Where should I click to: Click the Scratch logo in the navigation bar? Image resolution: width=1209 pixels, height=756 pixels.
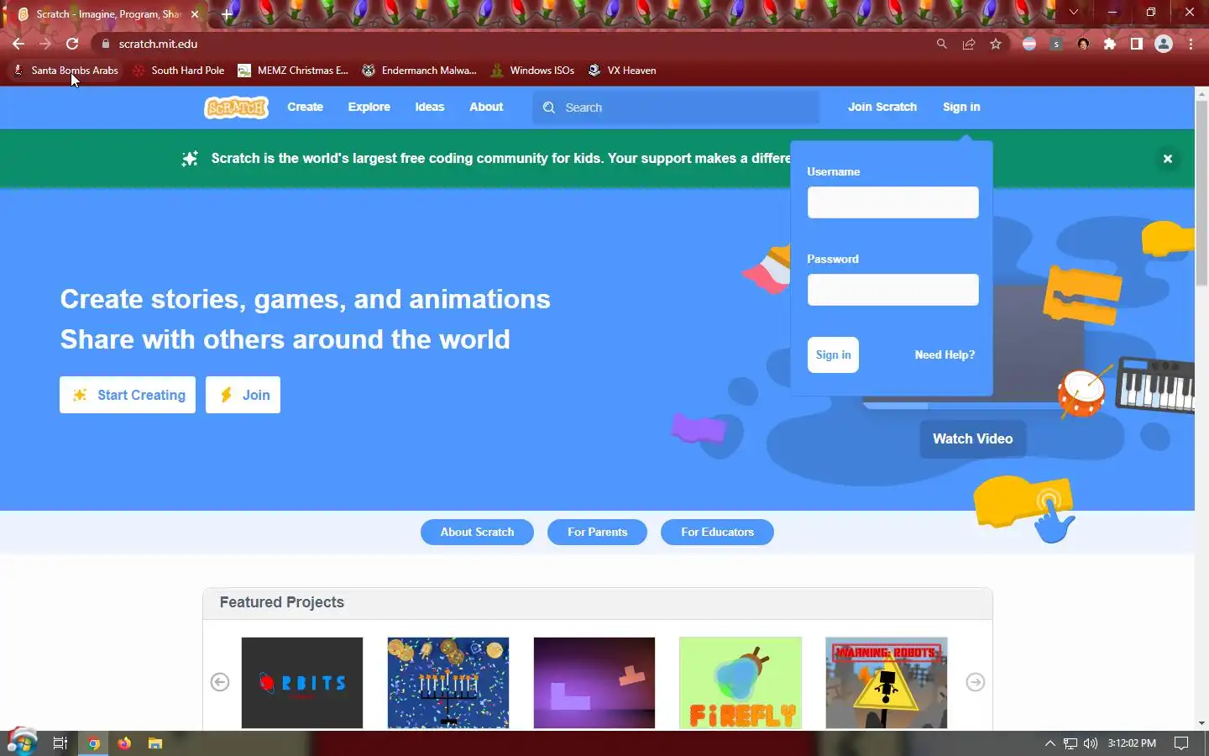tap(237, 108)
